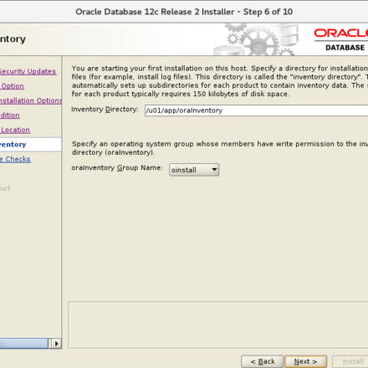Go to the Checks step link

point(15,159)
